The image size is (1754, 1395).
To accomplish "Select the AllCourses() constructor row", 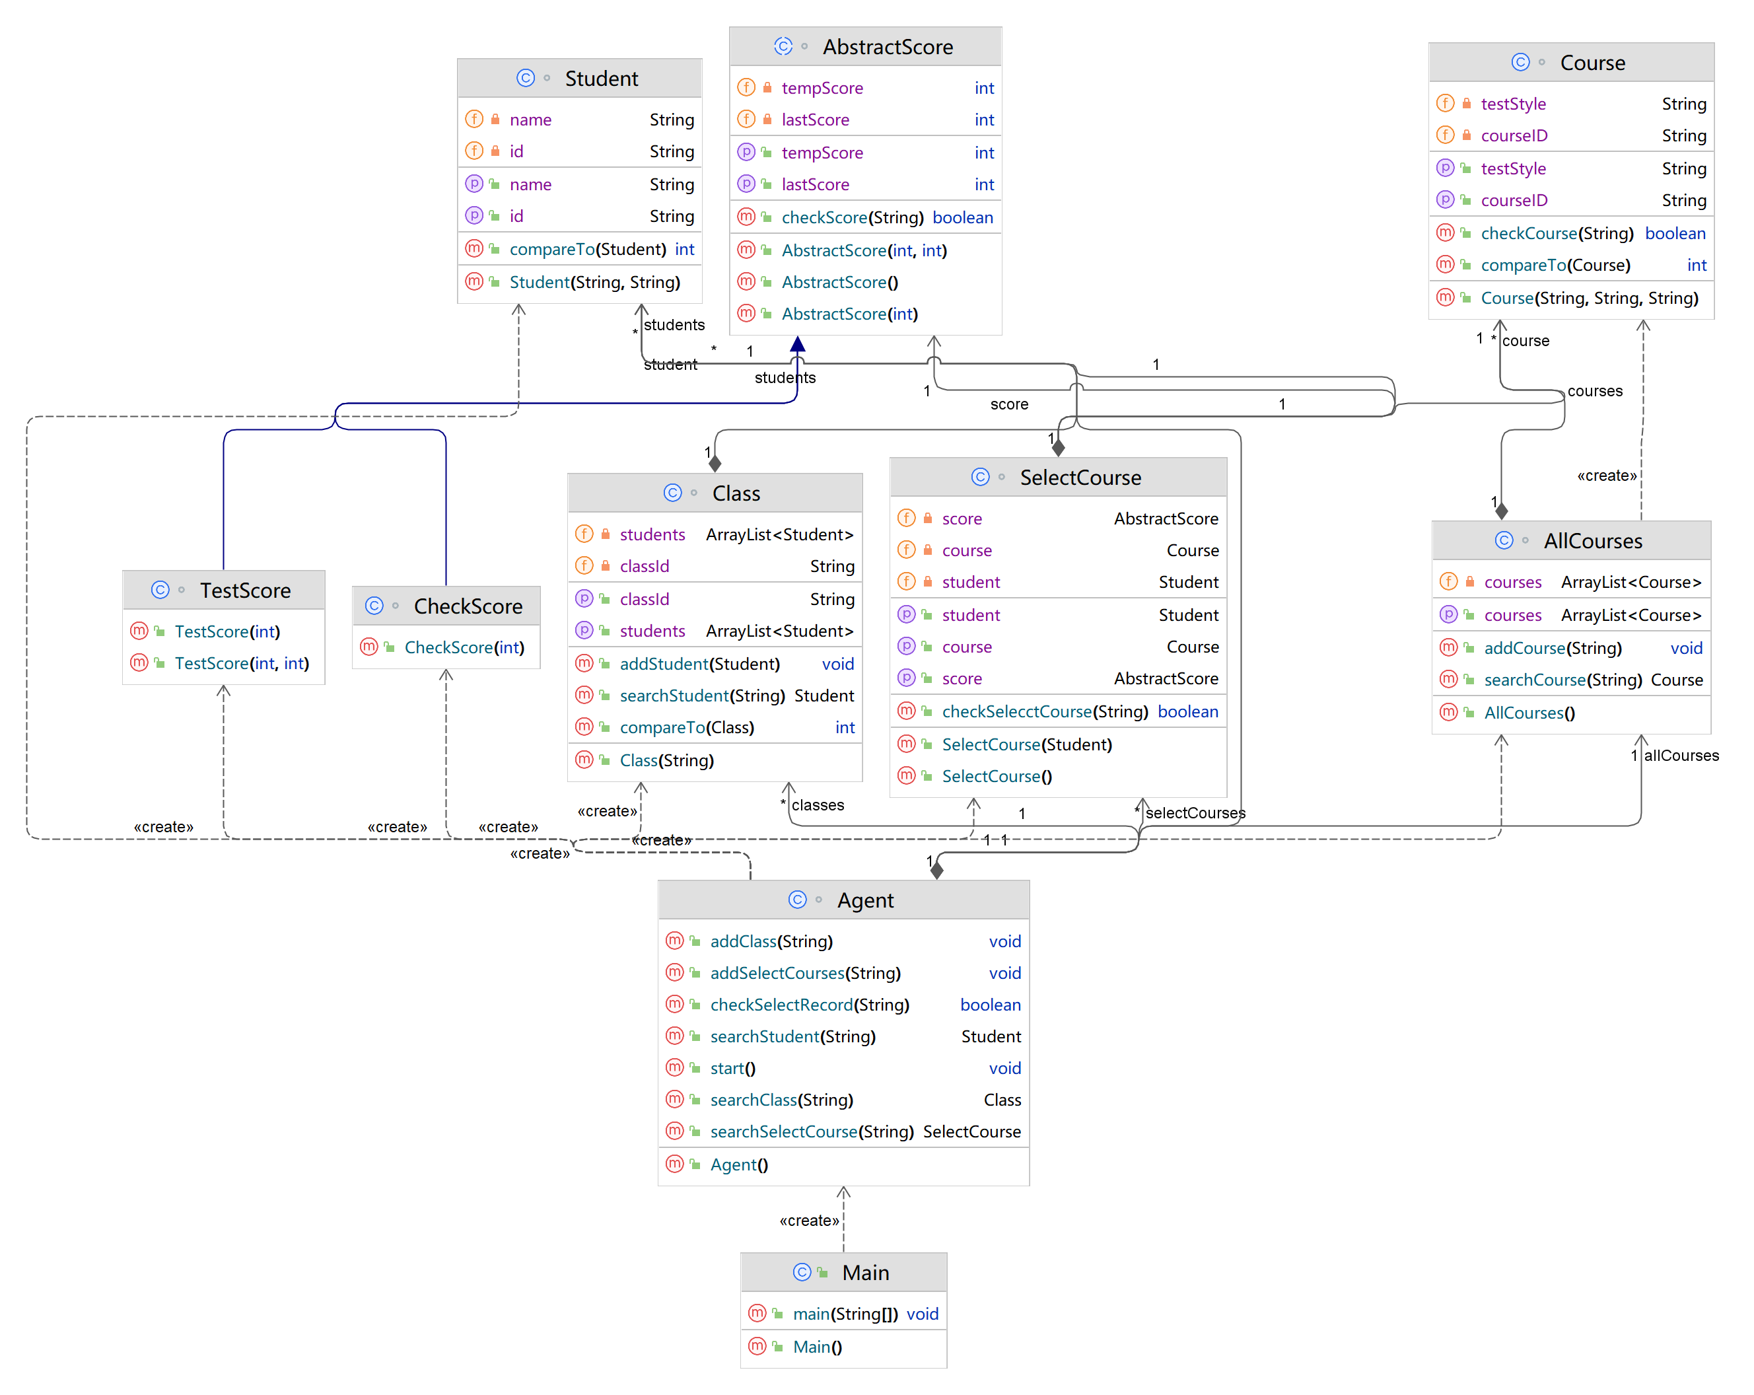I will point(1529,713).
